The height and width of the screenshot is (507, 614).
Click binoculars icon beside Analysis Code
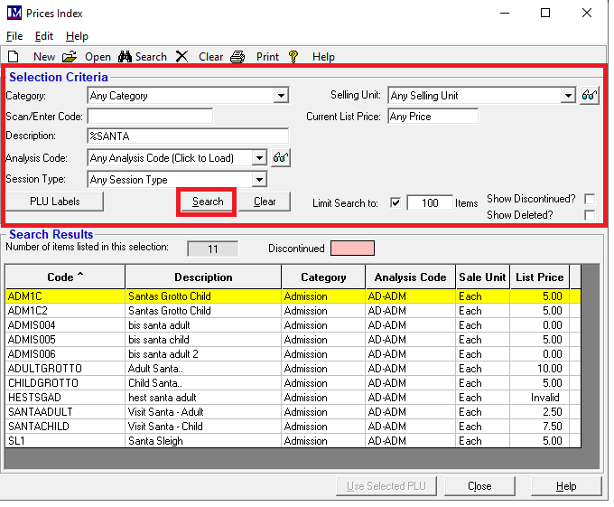tap(280, 158)
